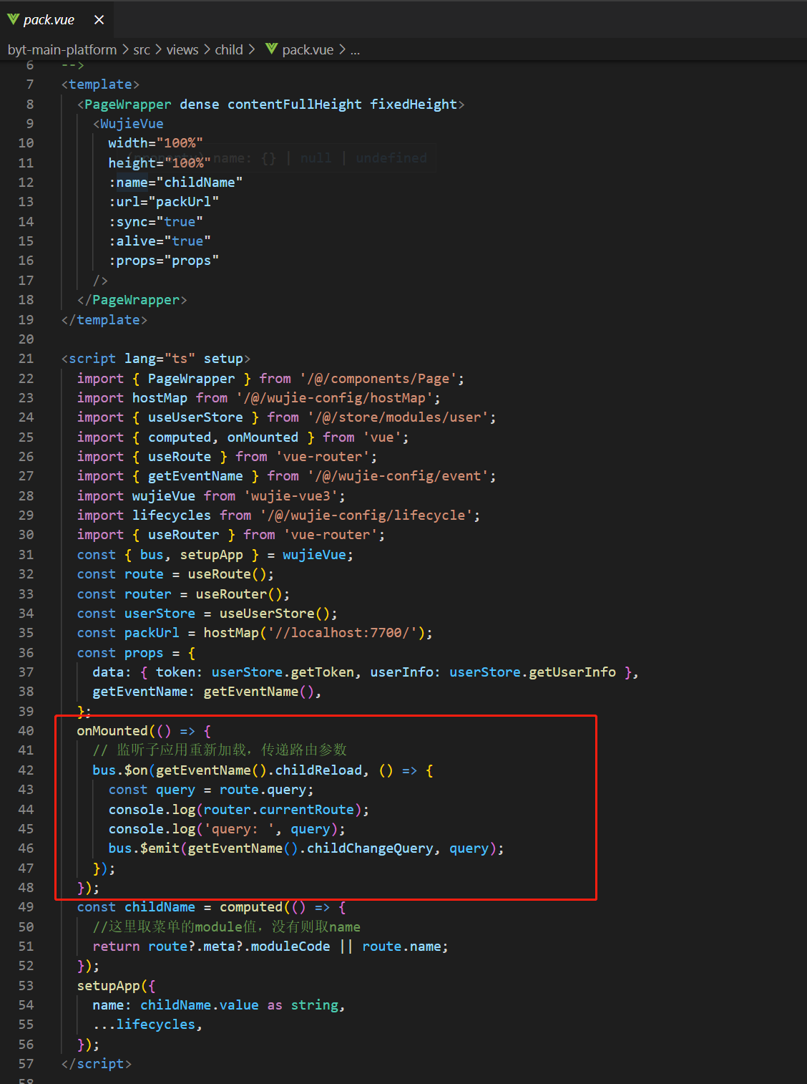Click the byt-main-platform breadcrumb entry
The width and height of the screenshot is (807, 1084).
tap(62, 49)
